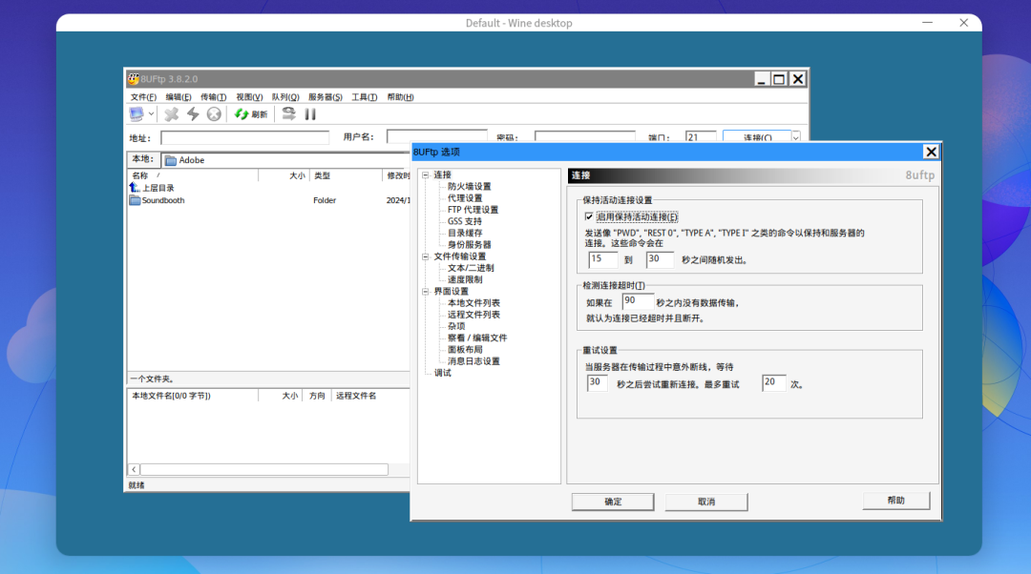Click the red X disconnect icon
Screen dimensions: 1031x574
point(172,113)
